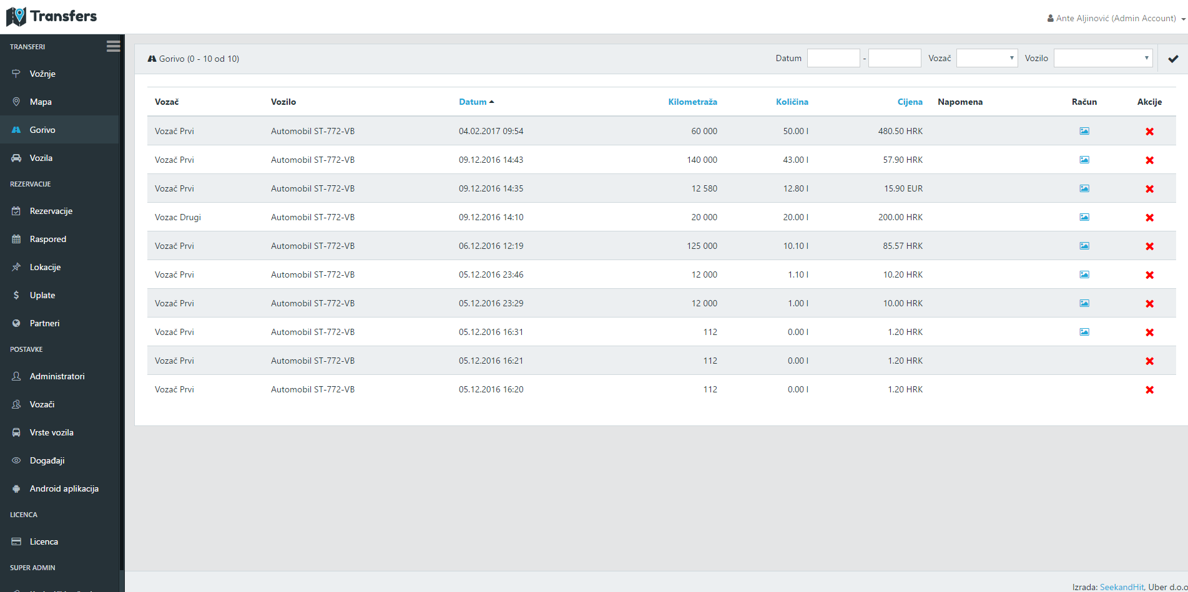The image size is (1188, 592).
Task: Open the Rezervacije sidebar section
Action: tap(51, 211)
